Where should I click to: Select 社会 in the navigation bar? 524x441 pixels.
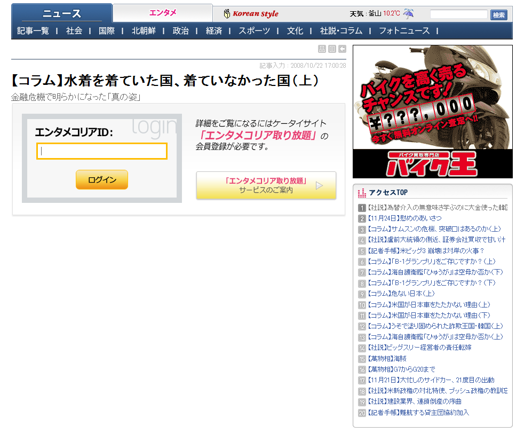(74, 31)
